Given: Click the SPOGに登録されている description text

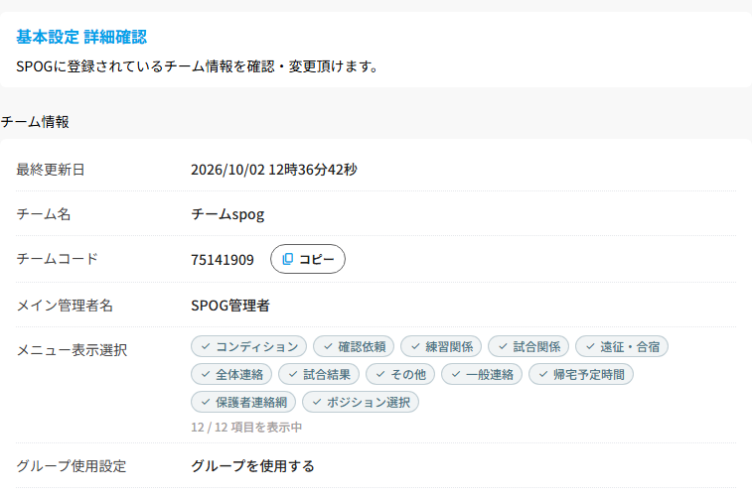Looking at the screenshot, I should coord(197,66).
